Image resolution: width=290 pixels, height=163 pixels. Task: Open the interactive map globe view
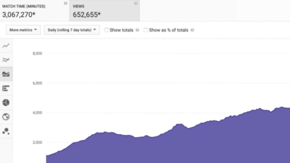tap(6, 117)
